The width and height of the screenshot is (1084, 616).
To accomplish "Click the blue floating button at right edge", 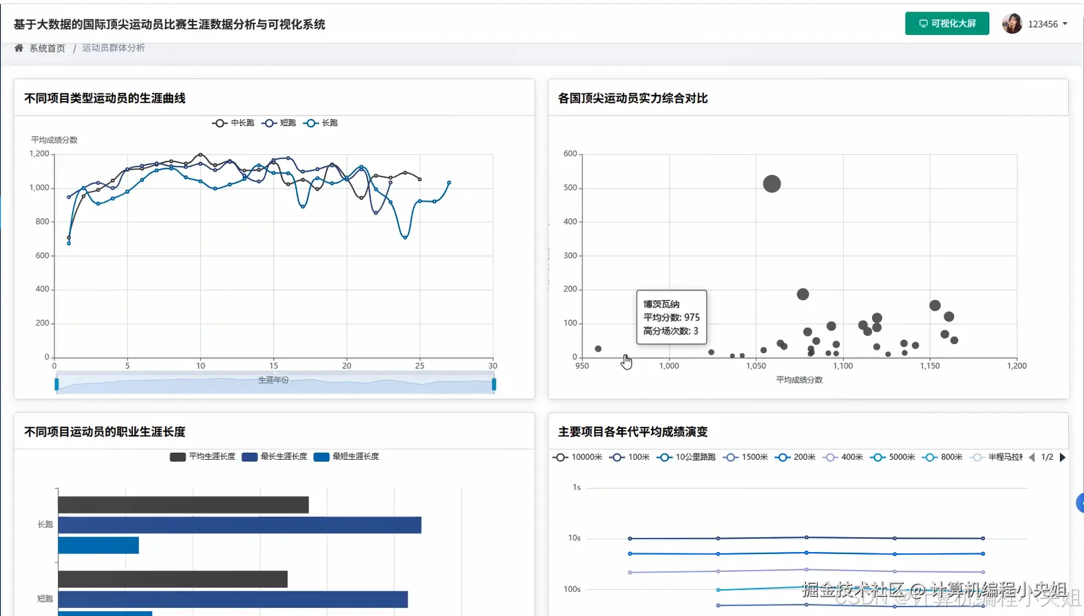I will point(1080,503).
